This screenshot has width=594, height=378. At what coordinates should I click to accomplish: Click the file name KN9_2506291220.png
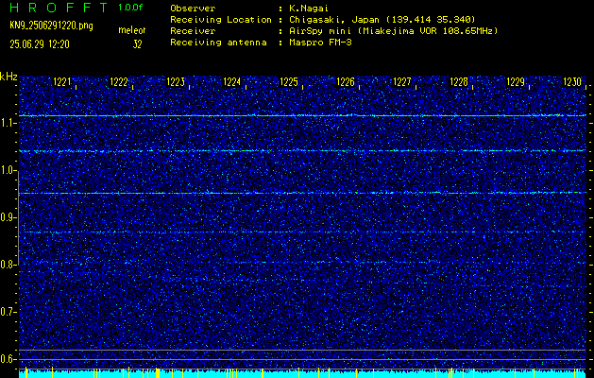point(52,26)
